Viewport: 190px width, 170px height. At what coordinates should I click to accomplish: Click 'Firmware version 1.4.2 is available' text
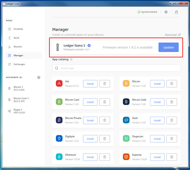128,47
